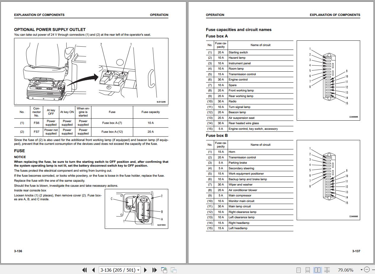
Task: Return to the previous view
Action: tap(164, 270)
